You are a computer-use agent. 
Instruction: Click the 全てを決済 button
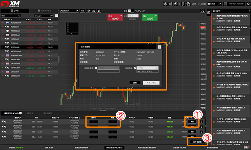click(x=197, y=142)
